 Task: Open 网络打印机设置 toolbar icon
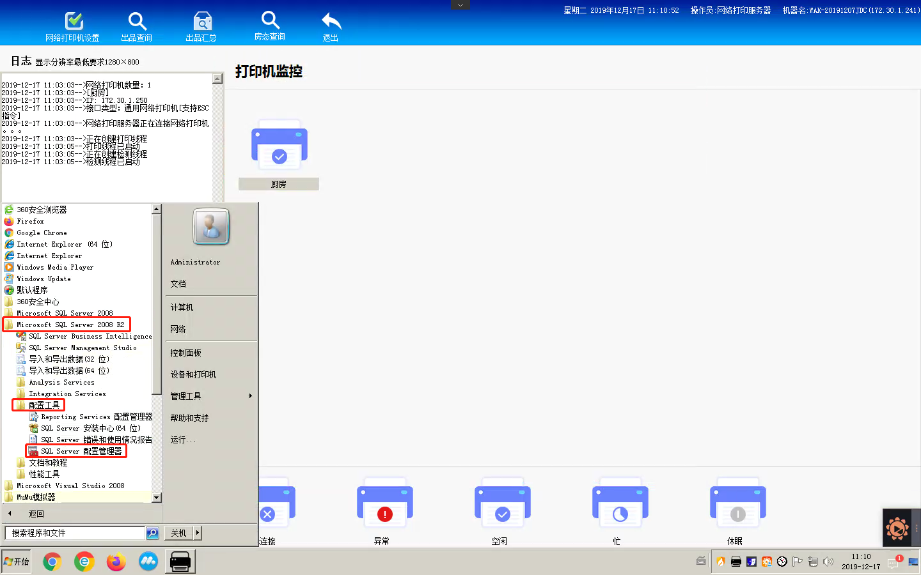(74, 21)
